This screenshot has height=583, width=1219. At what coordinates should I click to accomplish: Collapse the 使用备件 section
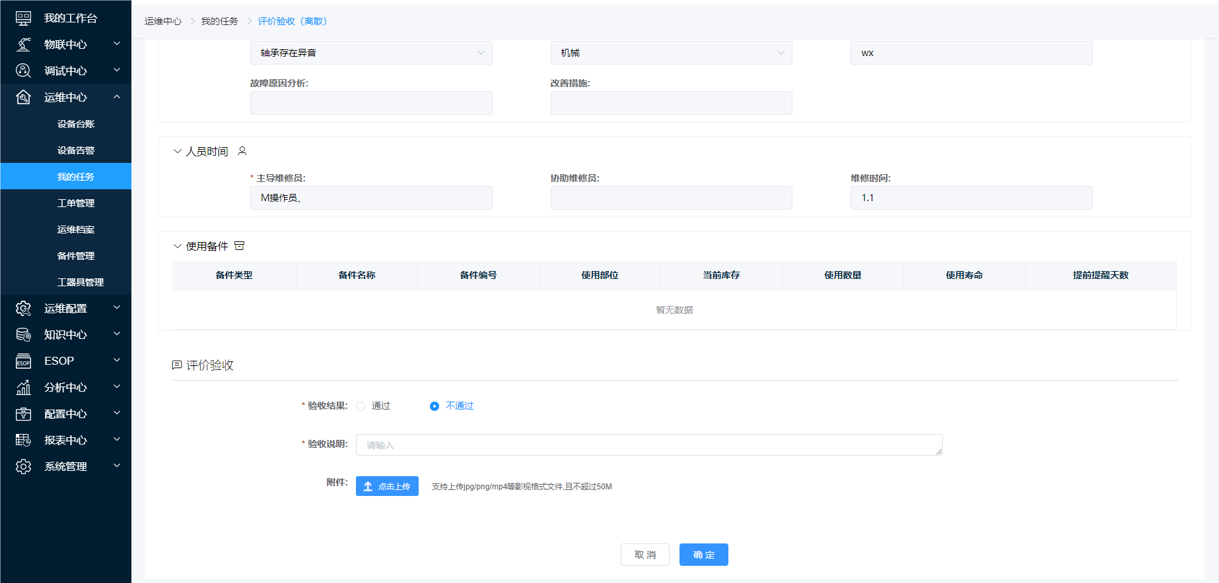177,247
